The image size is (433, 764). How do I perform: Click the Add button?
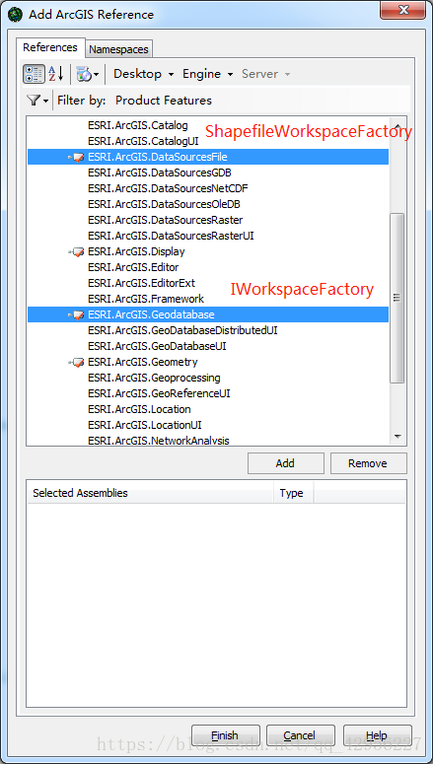tap(286, 463)
